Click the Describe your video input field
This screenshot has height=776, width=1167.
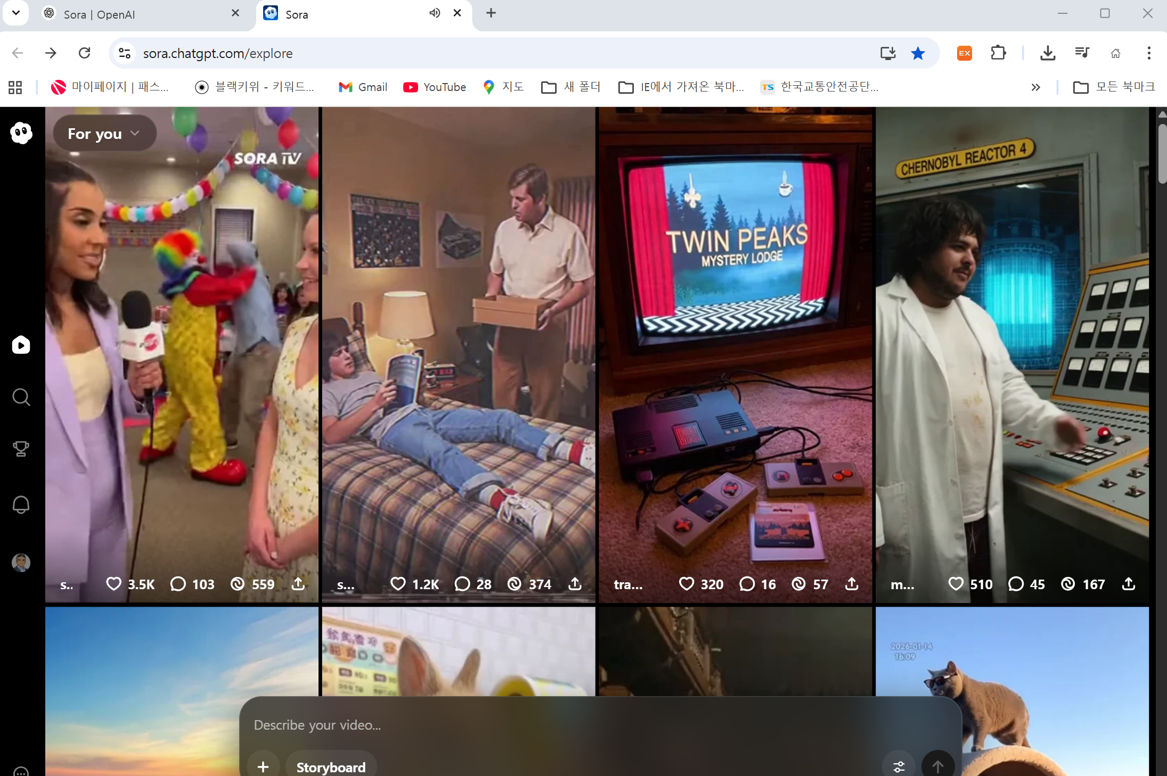click(601, 725)
